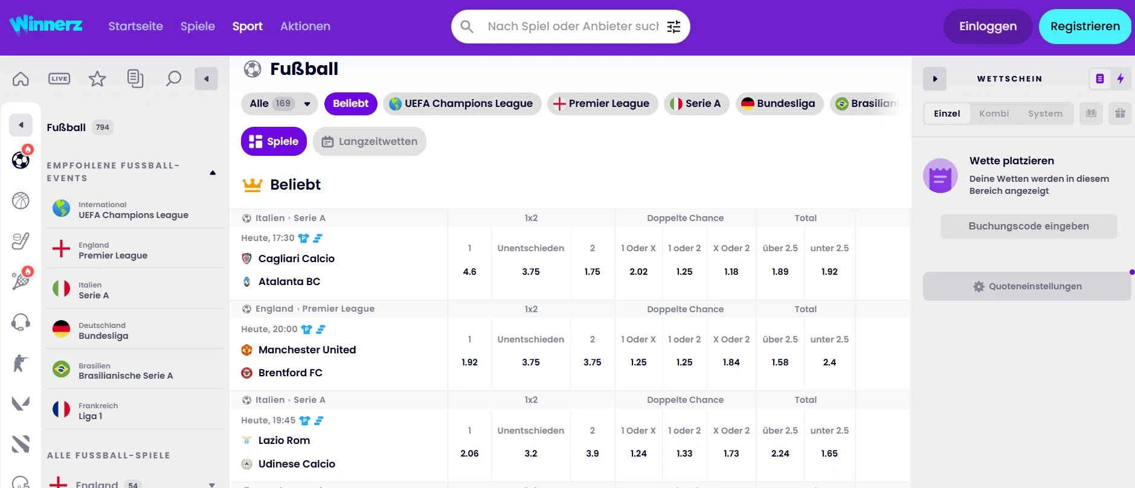Screen dimensions: 1135x488
Task: Open statistics icon for Cagliari Calcio match
Action: point(318,239)
